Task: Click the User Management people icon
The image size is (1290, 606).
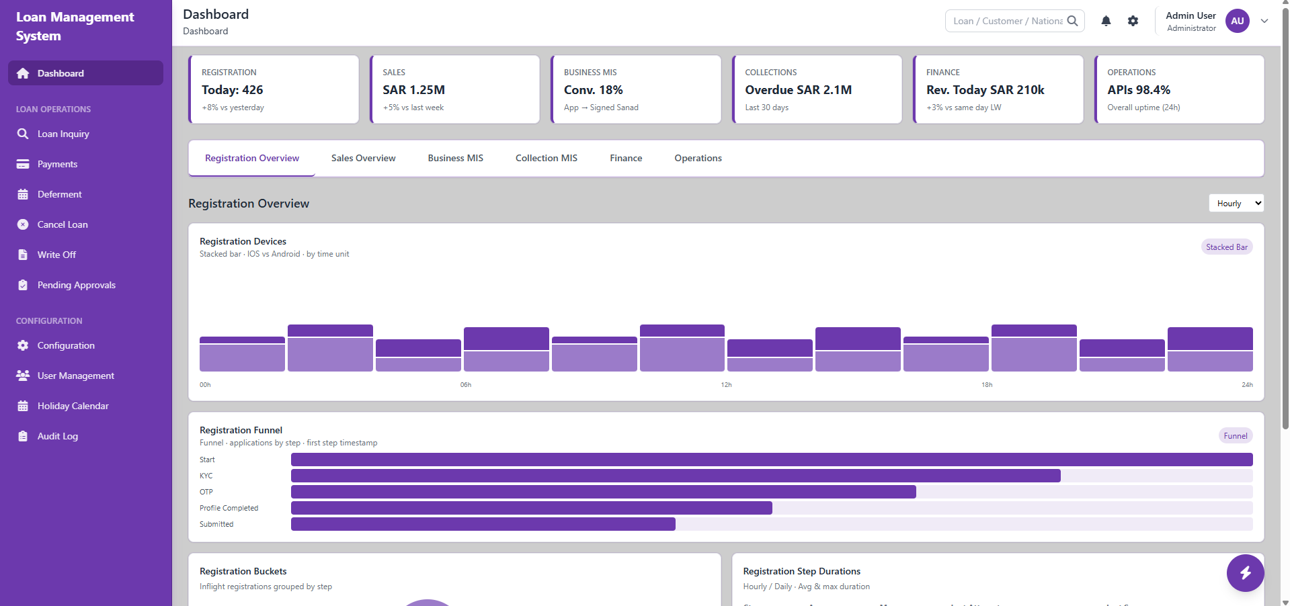Action: pos(23,376)
